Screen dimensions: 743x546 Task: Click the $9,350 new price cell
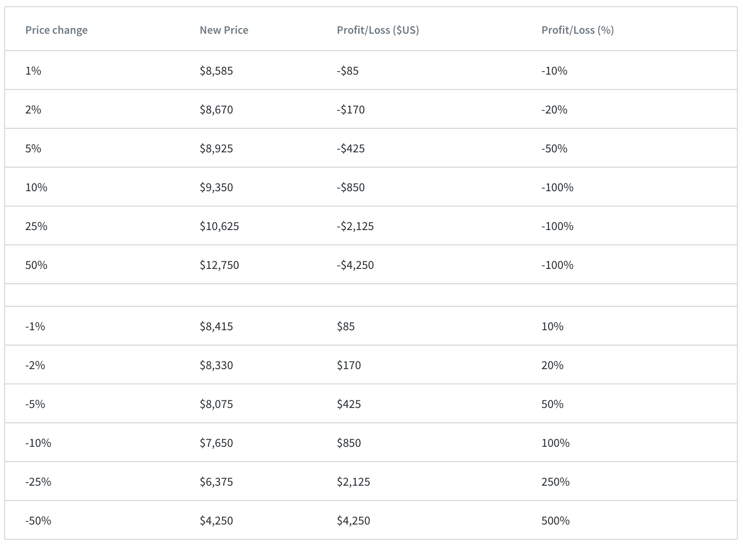click(216, 188)
